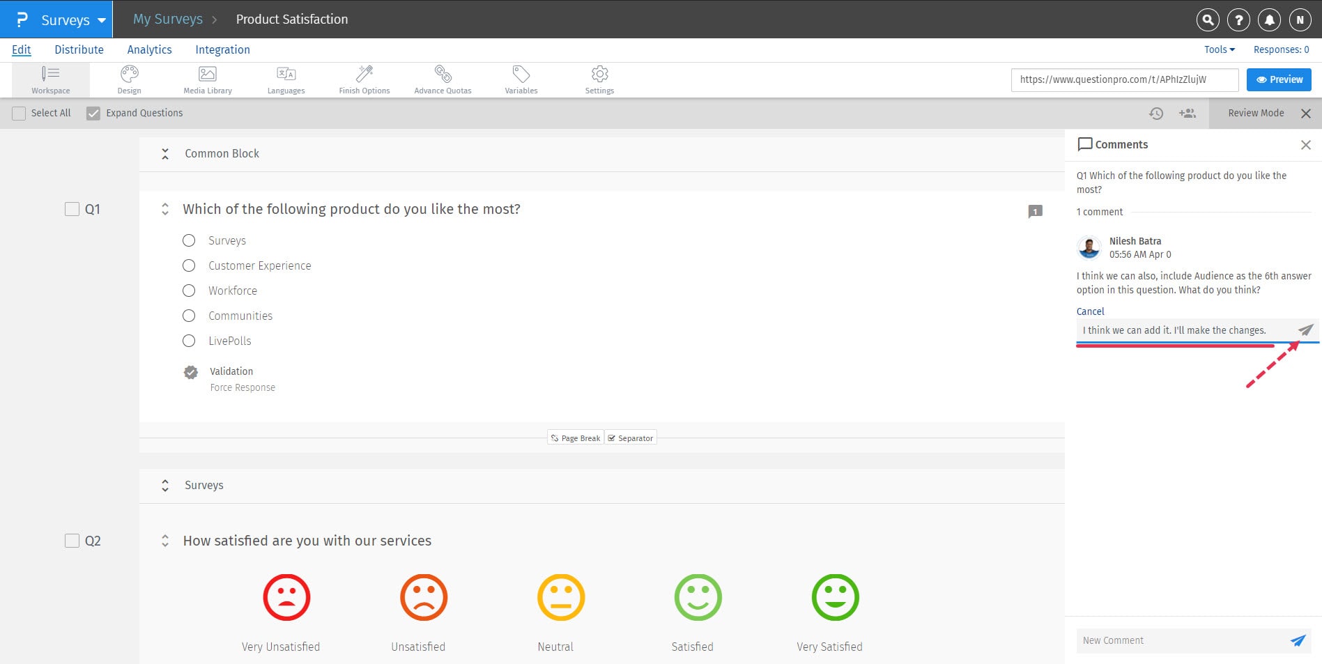Cancel the comment reply
This screenshot has width=1322, height=664.
[x=1090, y=311]
